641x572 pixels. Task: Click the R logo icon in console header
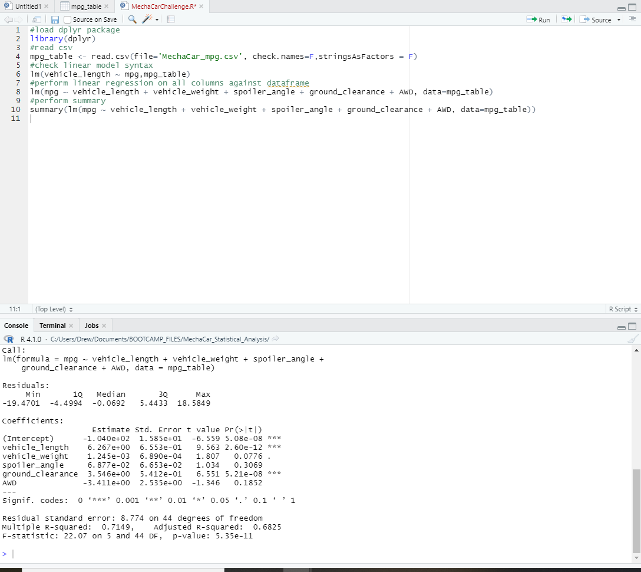(9, 339)
